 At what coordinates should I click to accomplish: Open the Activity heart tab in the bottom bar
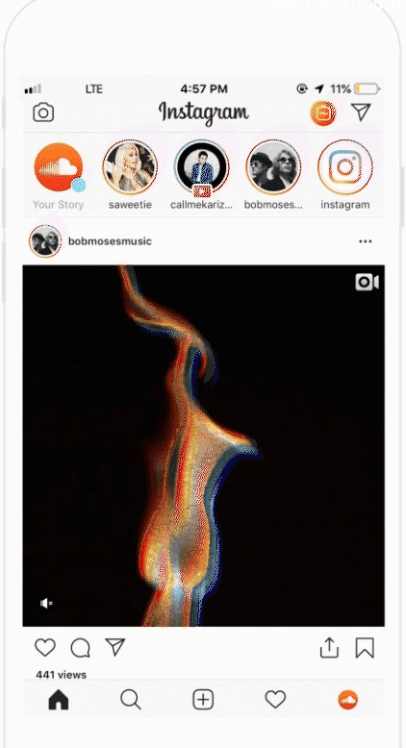click(x=275, y=699)
